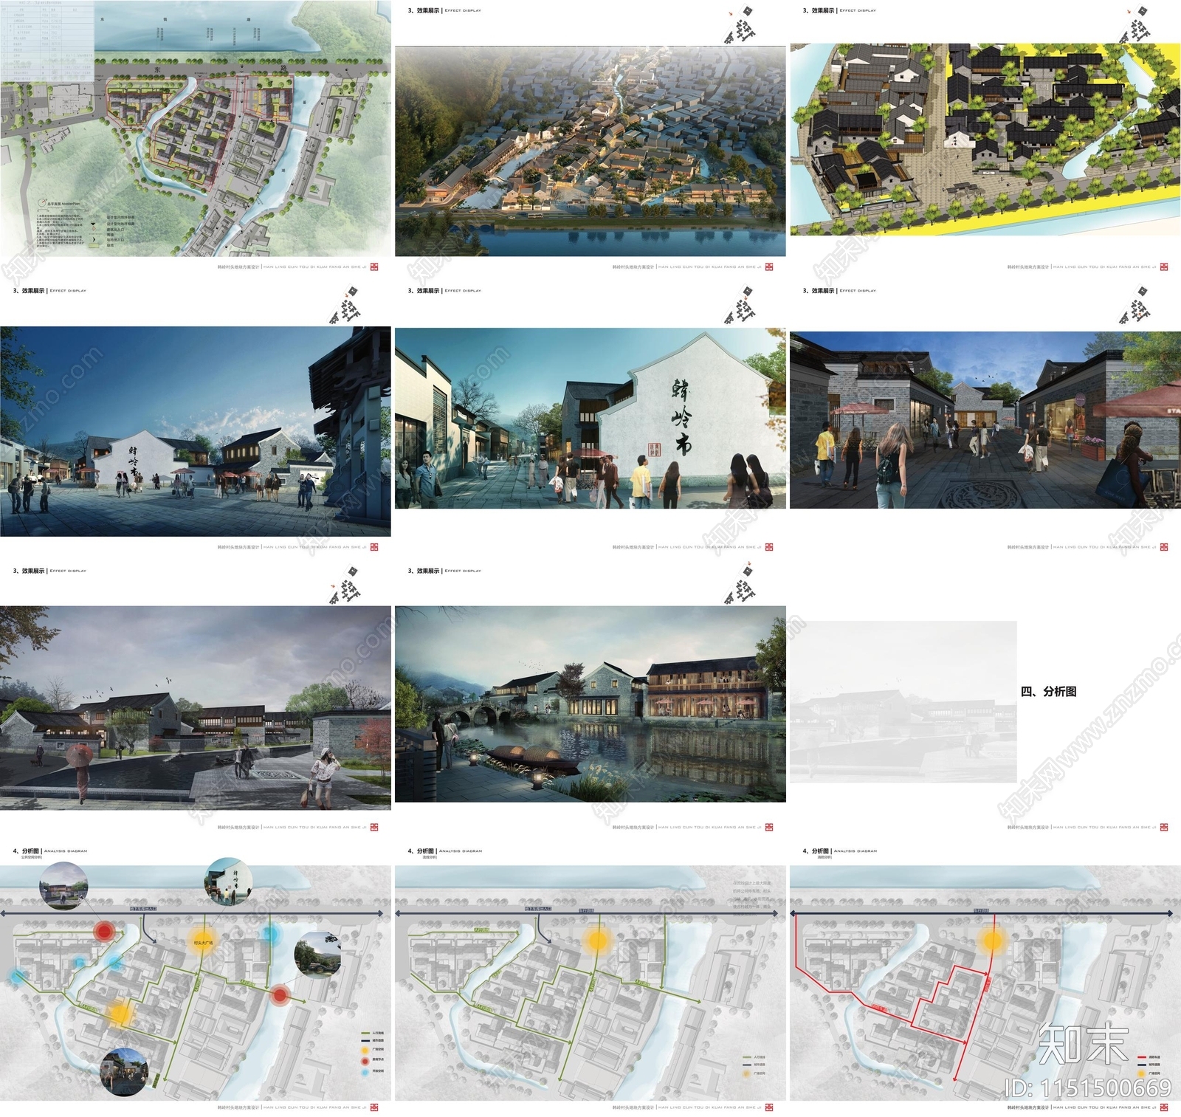Open the waterside rendering with stone arch bridge
The height and width of the screenshot is (1117, 1181).
(590, 704)
